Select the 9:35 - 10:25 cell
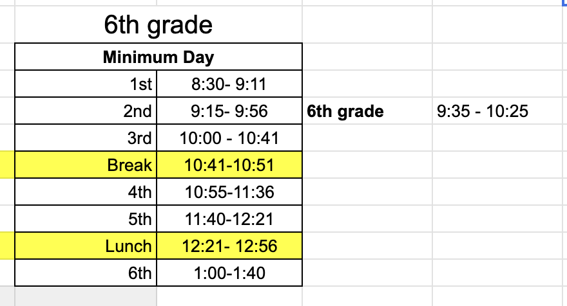567x306 pixels. pyautogui.click(x=483, y=111)
